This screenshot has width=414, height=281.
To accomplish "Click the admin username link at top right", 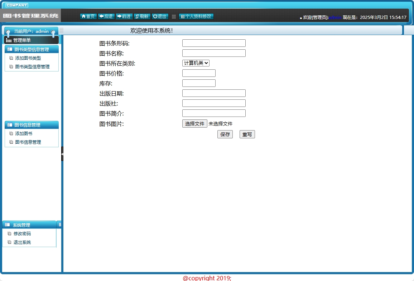I will (x=335, y=18).
